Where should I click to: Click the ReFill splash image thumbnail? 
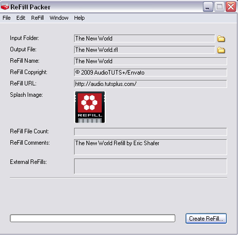[90, 107]
